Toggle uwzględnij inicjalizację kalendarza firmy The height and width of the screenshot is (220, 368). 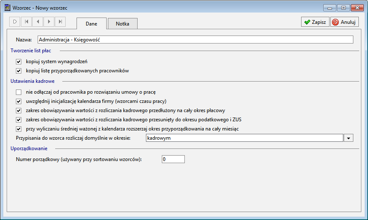18,101
